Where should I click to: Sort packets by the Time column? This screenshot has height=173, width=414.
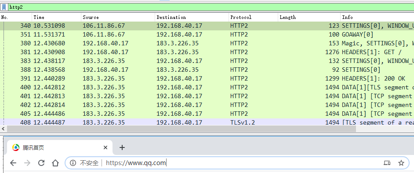(x=57, y=17)
